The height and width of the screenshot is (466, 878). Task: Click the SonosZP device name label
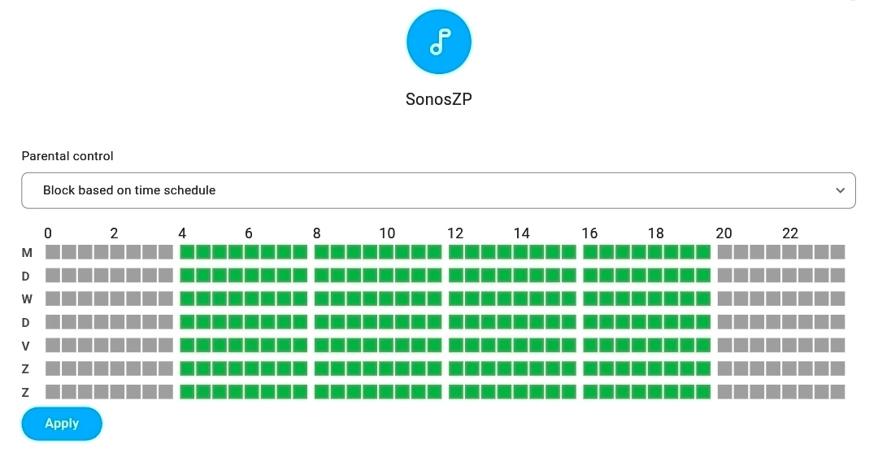pos(438,99)
